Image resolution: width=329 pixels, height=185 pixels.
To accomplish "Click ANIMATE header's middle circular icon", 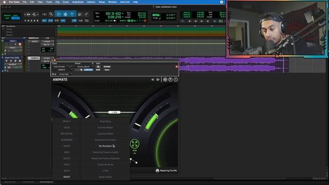I will tap(170, 80).
